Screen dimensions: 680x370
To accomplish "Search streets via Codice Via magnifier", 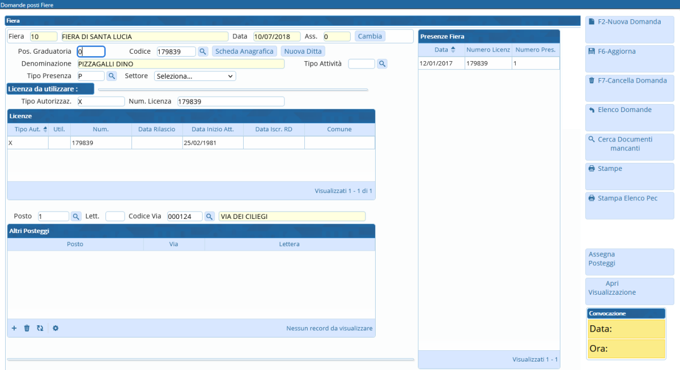I will (x=209, y=217).
